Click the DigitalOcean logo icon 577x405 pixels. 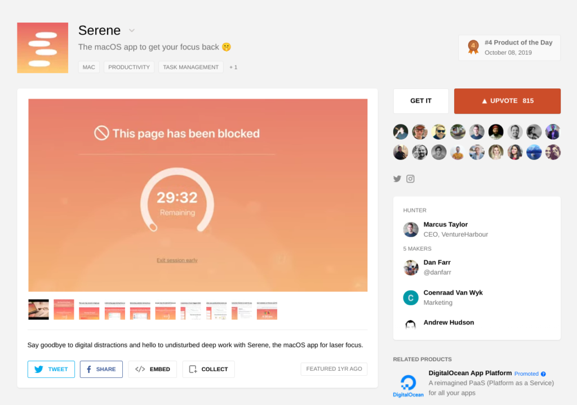(x=408, y=385)
